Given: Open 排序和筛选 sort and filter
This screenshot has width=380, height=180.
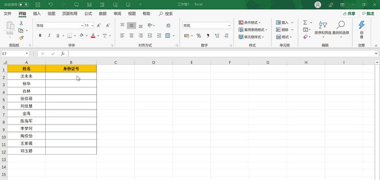Looking at the screenshot, I should (323, 28).
